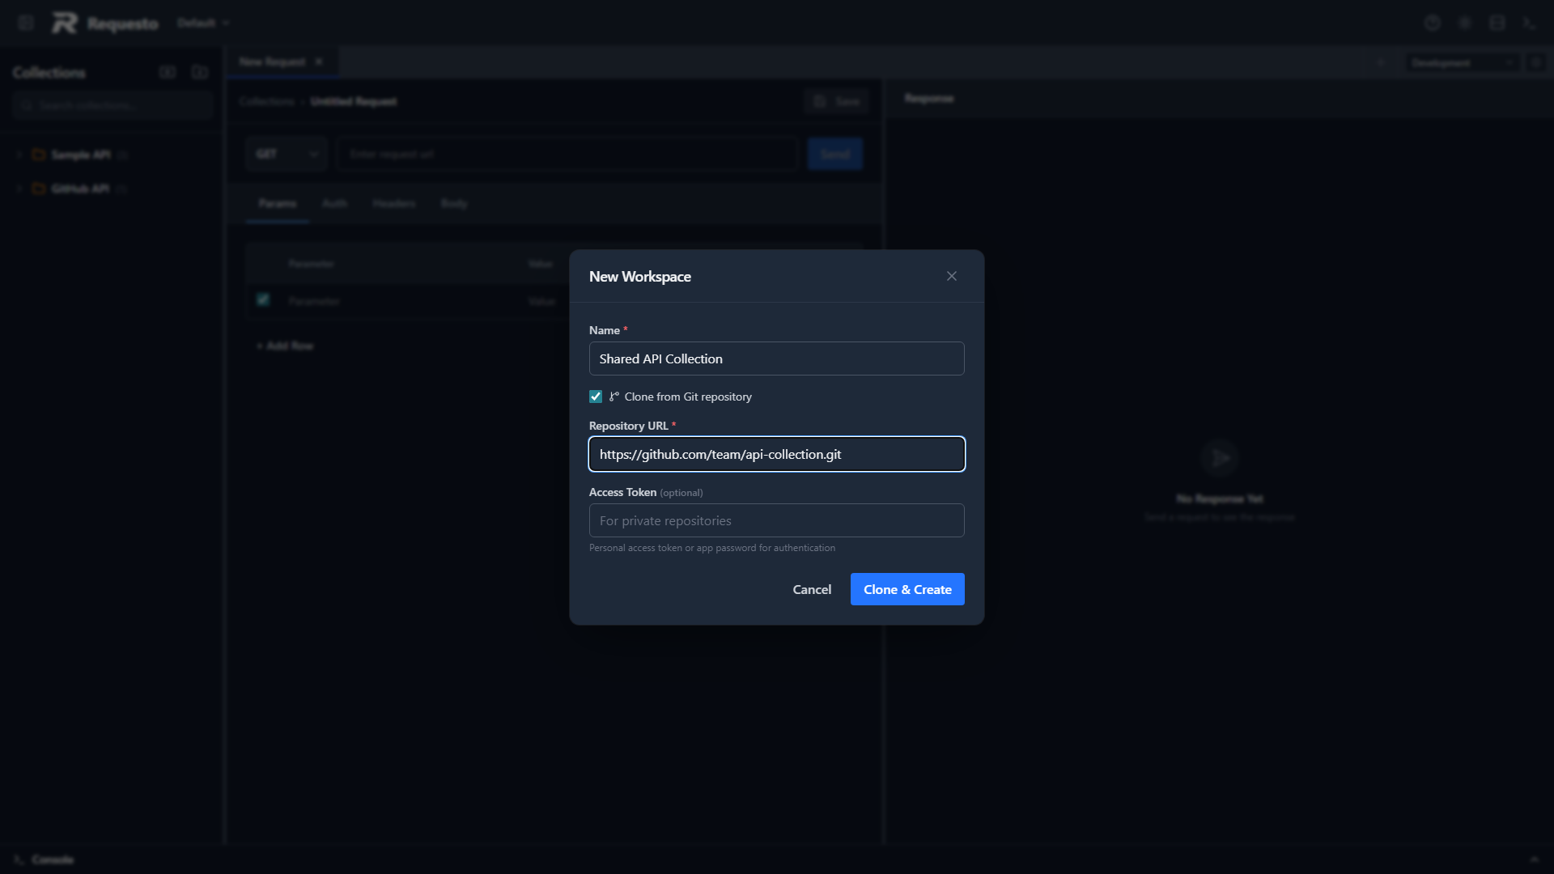Close the New Workspace dialog

coord(951,275)
